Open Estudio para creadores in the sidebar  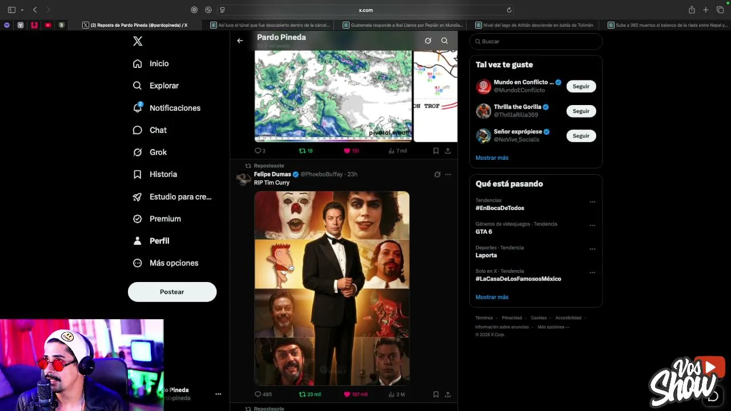point(172,196)
